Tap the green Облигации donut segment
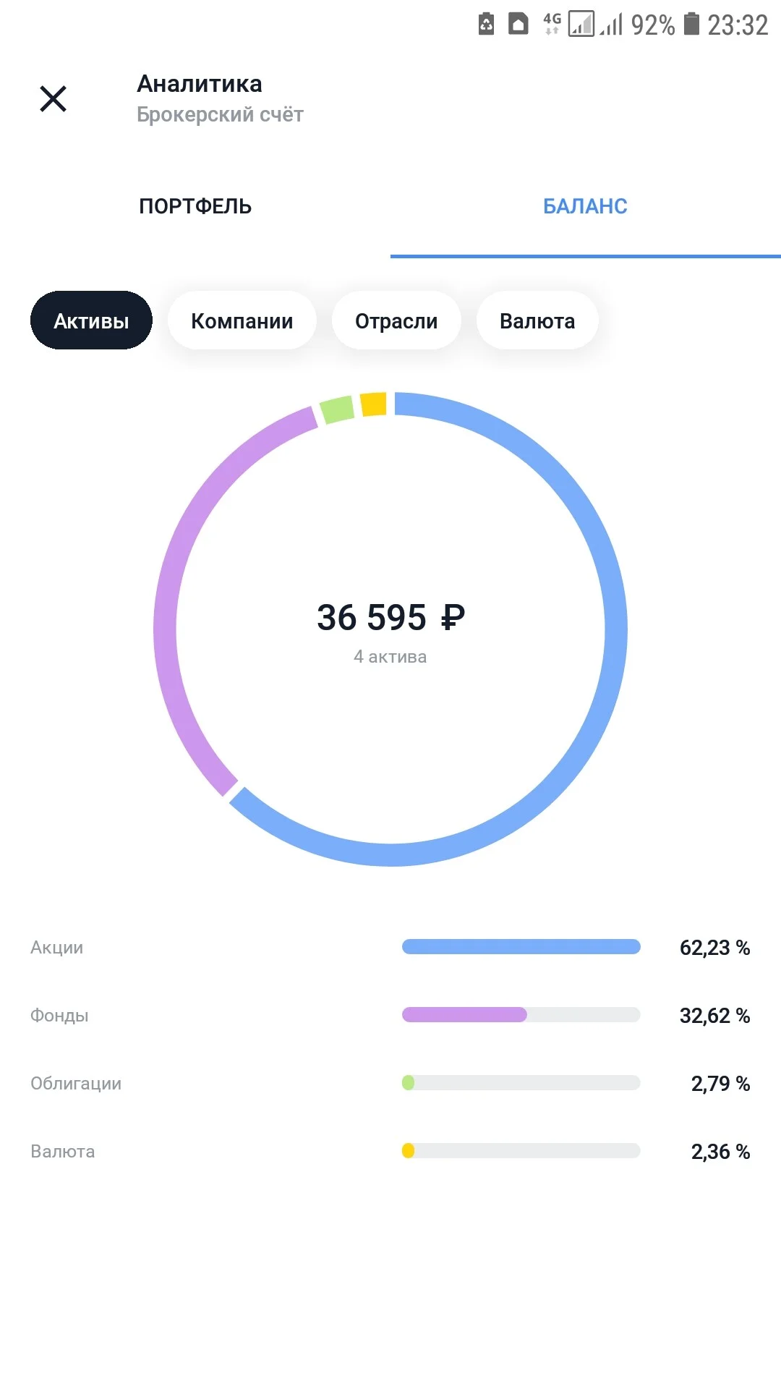 [337, 409]
